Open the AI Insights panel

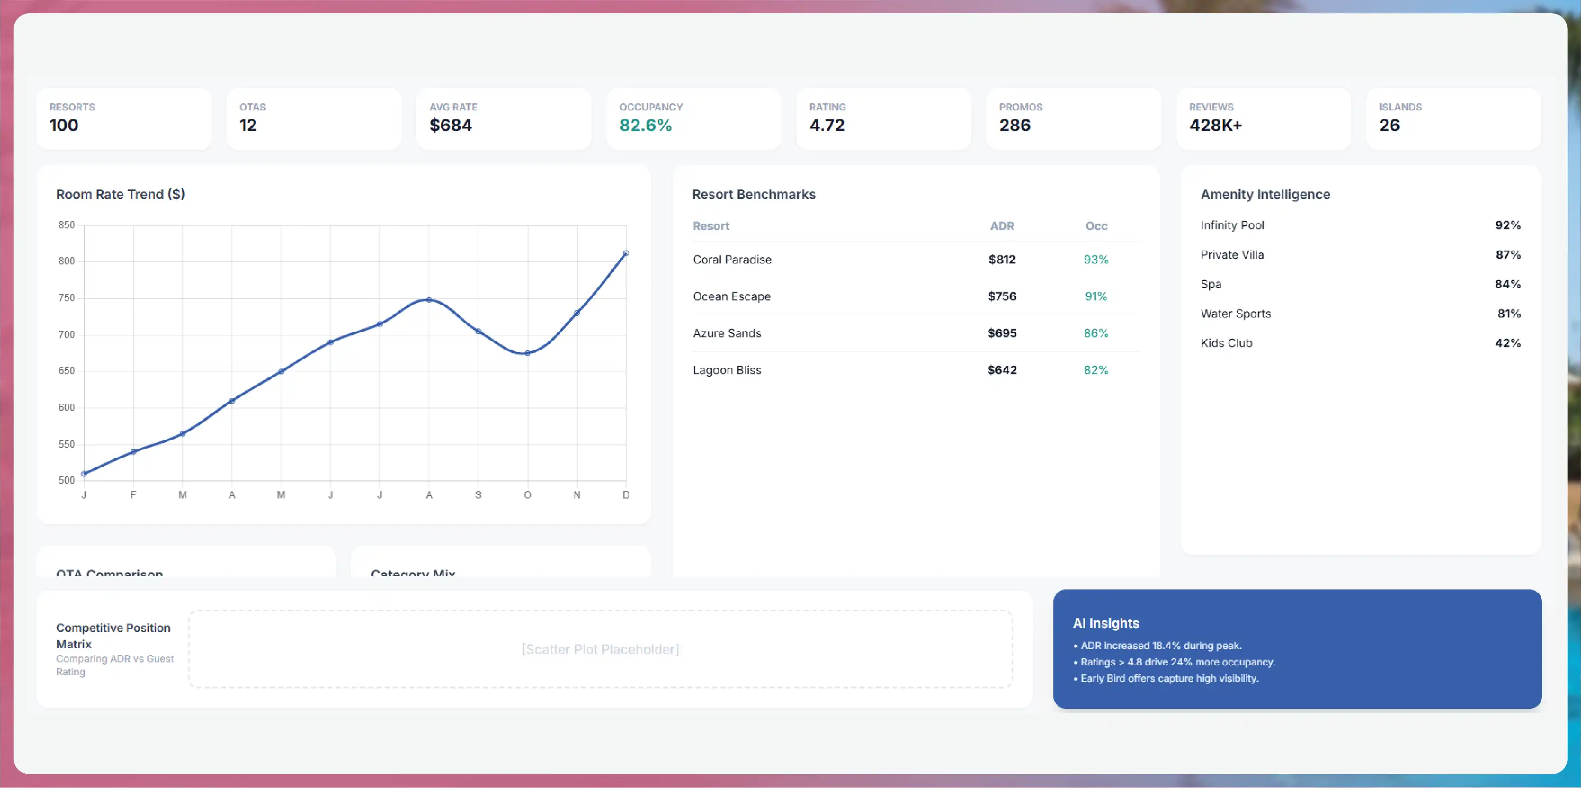click(1298, 649)
